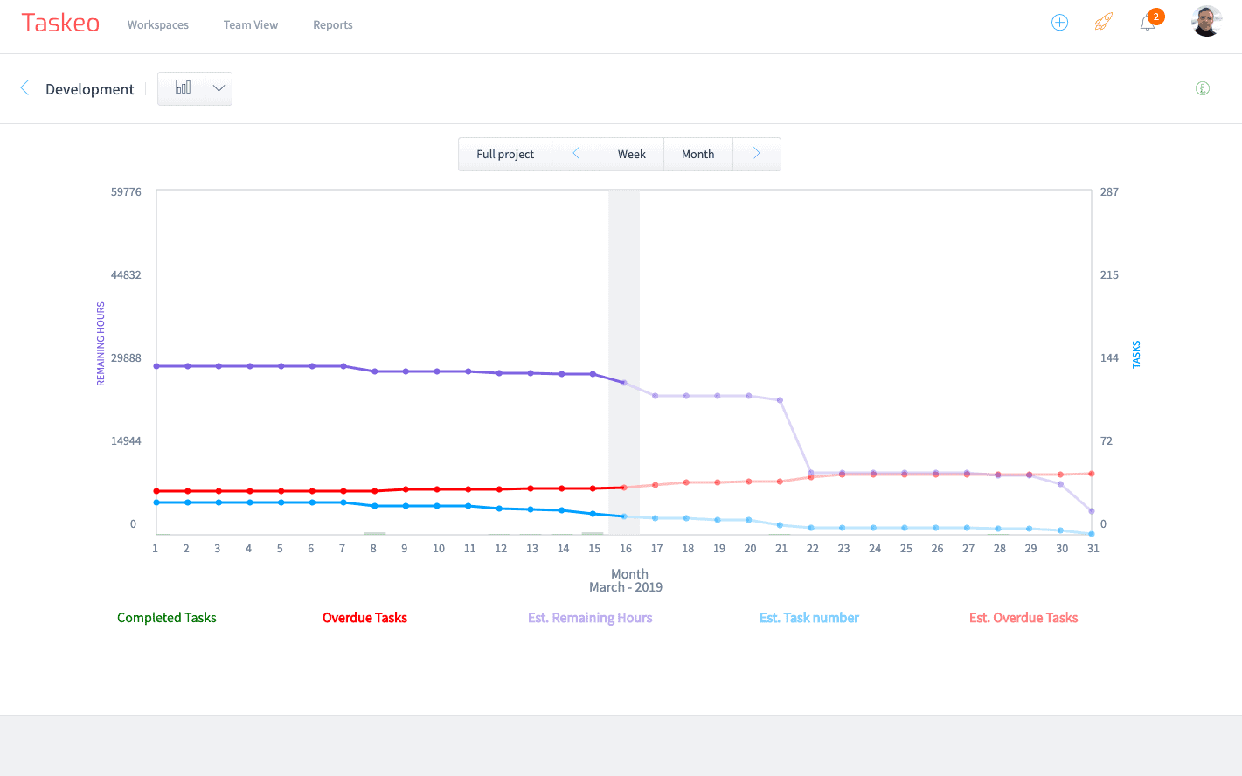The image size is (1242, 776).
Task: Toggle Completed Tasks series in legend
Action: [x=167, y=618]
